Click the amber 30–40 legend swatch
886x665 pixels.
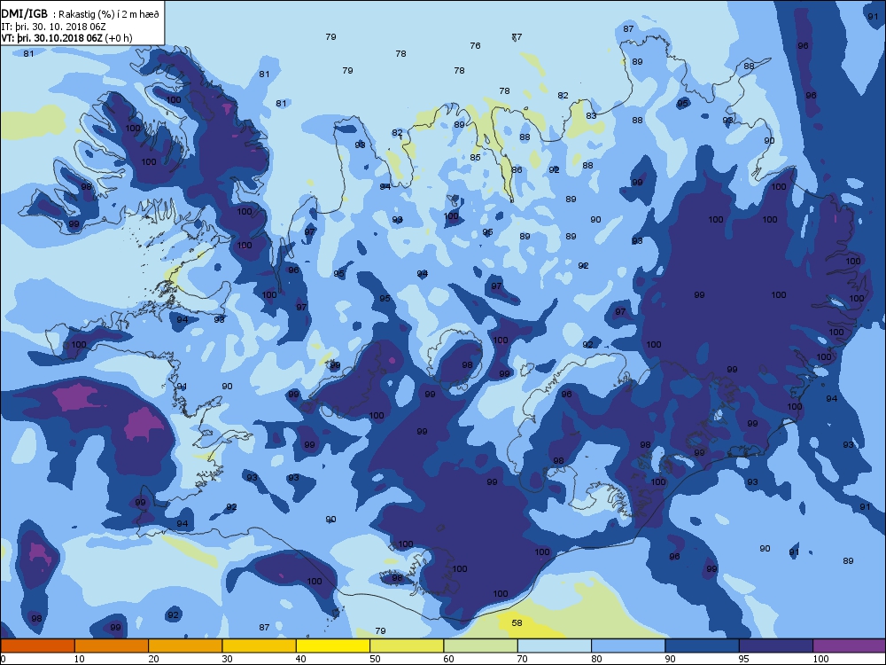point(260,645)
